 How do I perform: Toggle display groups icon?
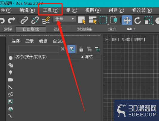(x=10, y=102)
